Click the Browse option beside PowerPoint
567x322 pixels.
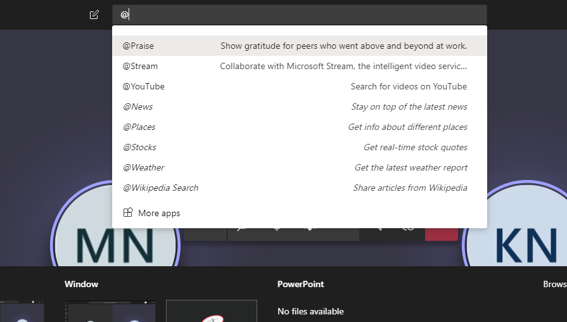(555, 285)
